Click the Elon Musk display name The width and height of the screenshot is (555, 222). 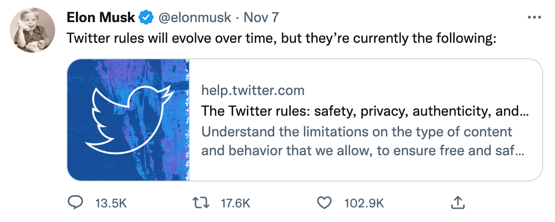pyautogui.click(x=101, y=18)
